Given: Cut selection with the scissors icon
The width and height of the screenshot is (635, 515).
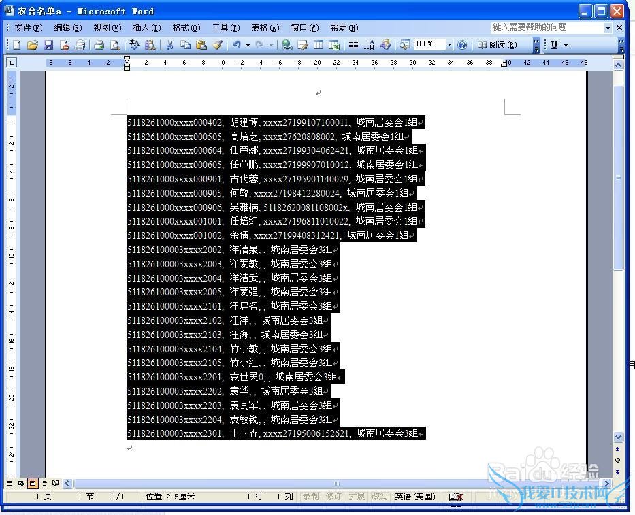Looking at the screenshot, I should tap(169, 45).
